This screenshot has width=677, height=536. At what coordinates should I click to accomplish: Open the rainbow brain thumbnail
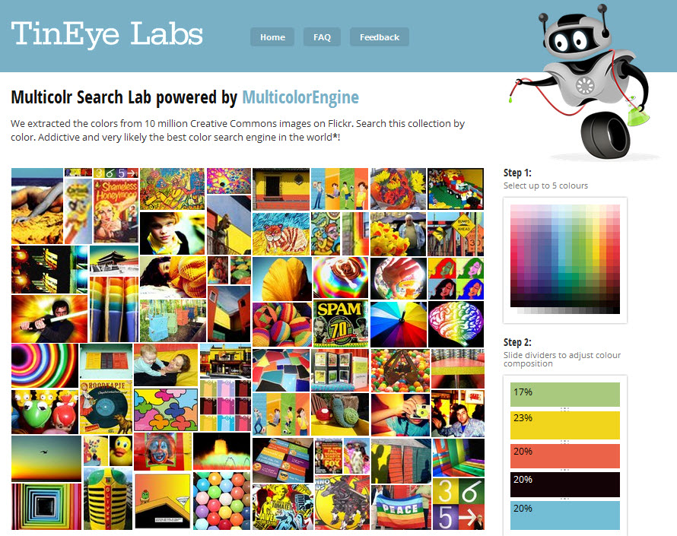pos(456,324)
